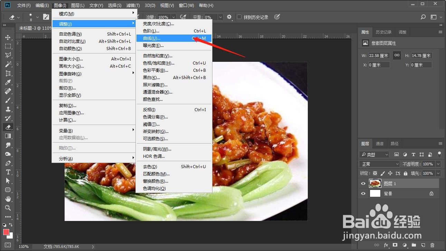Screen dimensions: 446x251
Task: Select the Hand tool
Action: tap(8, 199)
